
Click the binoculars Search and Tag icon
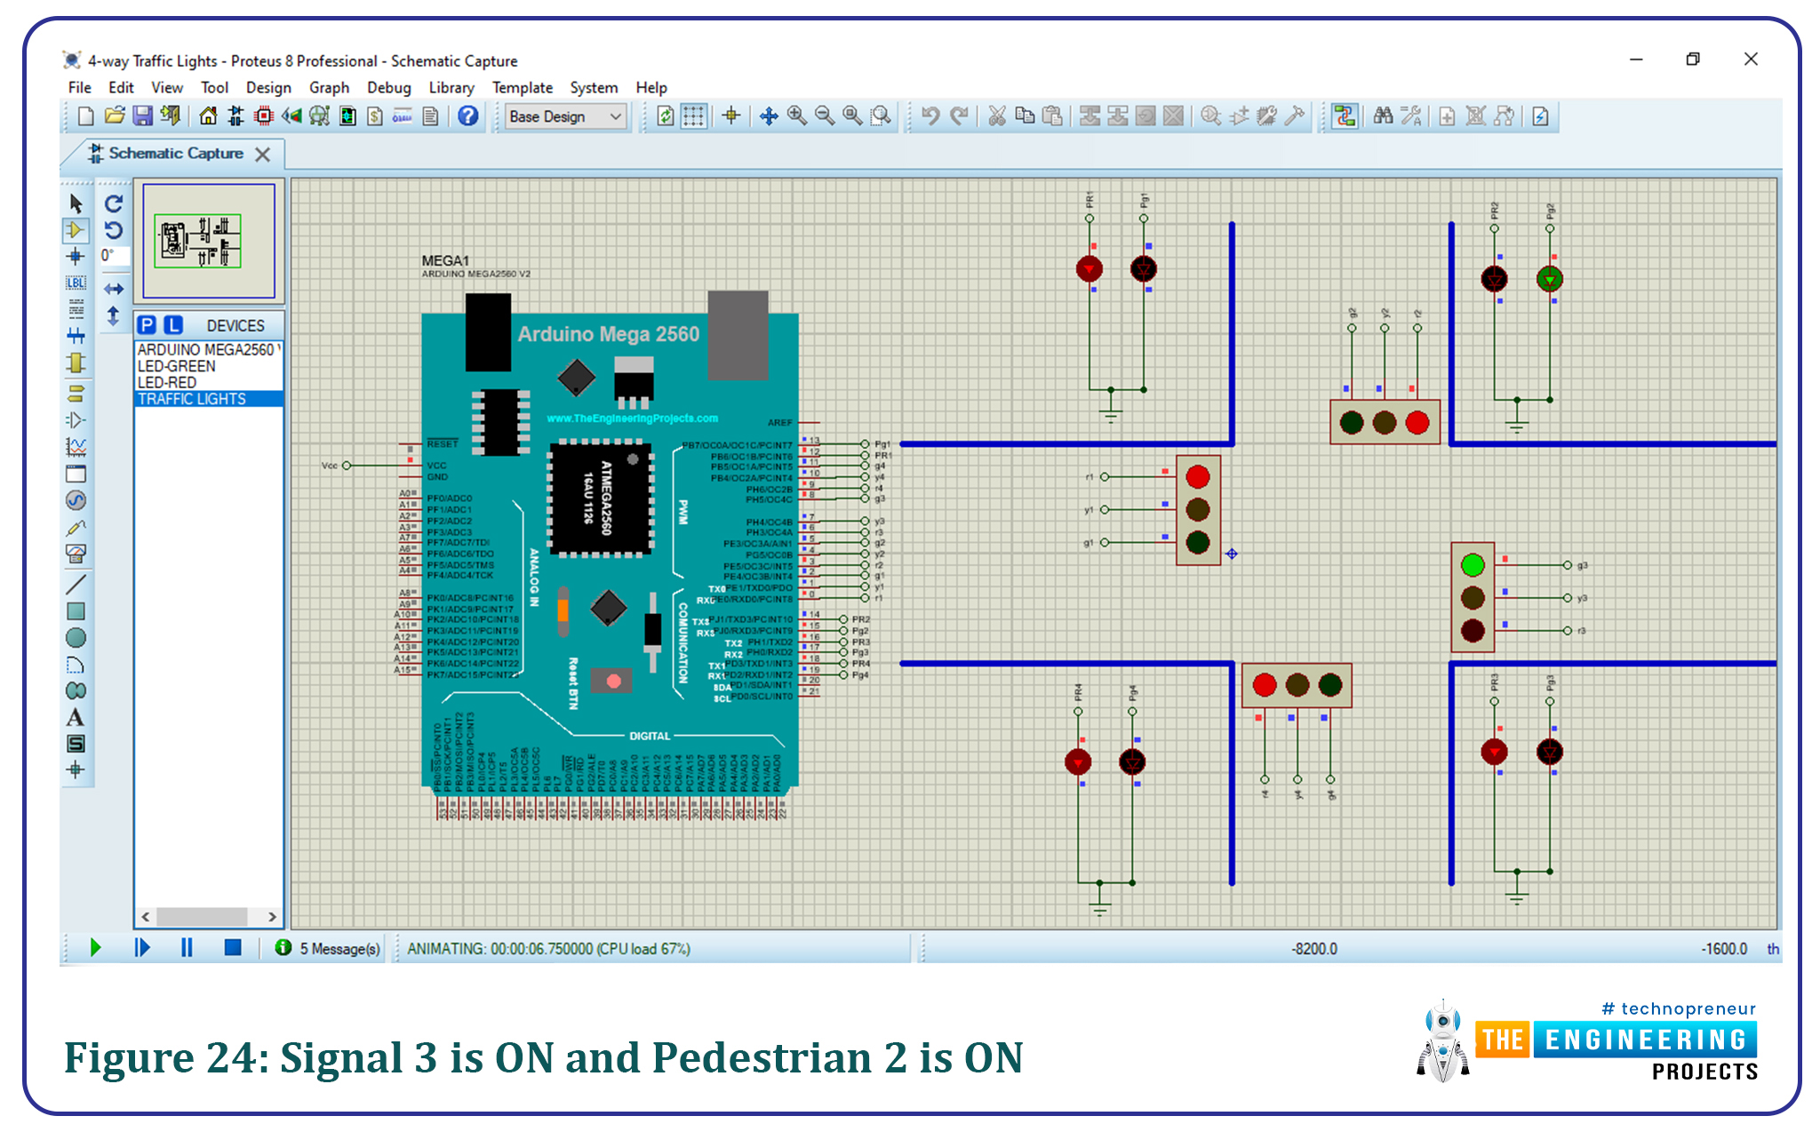tap(1383, 116)
